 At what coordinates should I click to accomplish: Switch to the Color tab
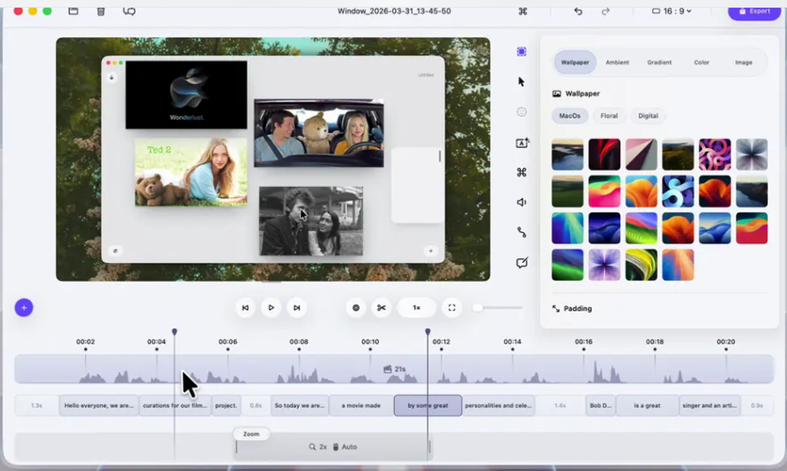(x=701, y=62)
